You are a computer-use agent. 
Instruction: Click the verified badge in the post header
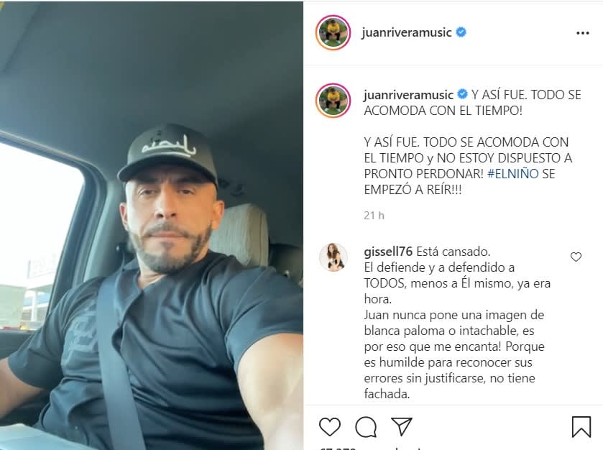pyautogui.click(x=461, y=32)
